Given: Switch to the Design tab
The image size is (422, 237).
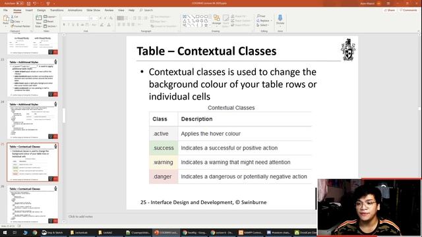Looking at the screenshot, I should (x=41, y=11).
